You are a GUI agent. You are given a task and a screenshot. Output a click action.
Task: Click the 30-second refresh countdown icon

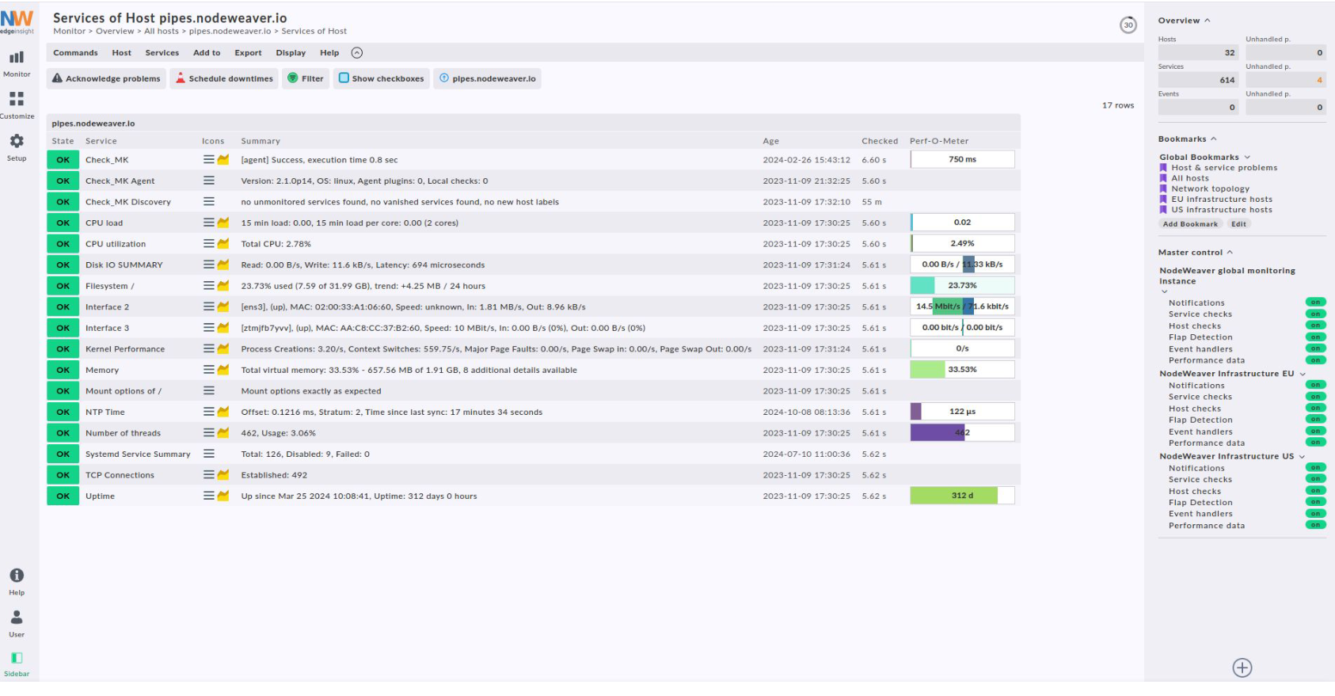pos(1128,25)
